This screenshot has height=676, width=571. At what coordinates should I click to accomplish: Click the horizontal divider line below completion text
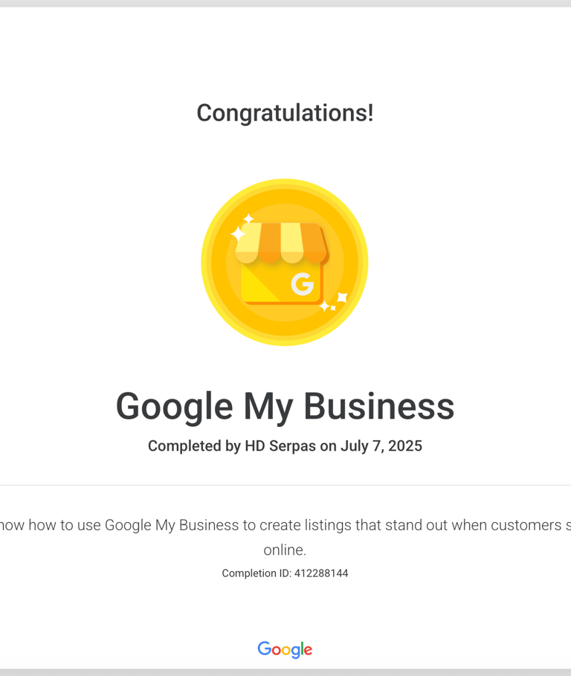click(x=285, y=485)
